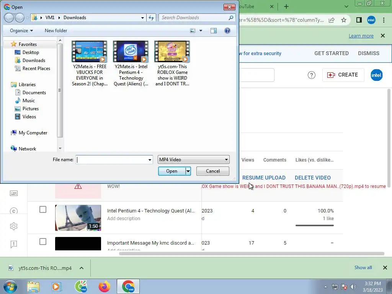Select Libraries in the navigation pane

(x=27, y=85)
